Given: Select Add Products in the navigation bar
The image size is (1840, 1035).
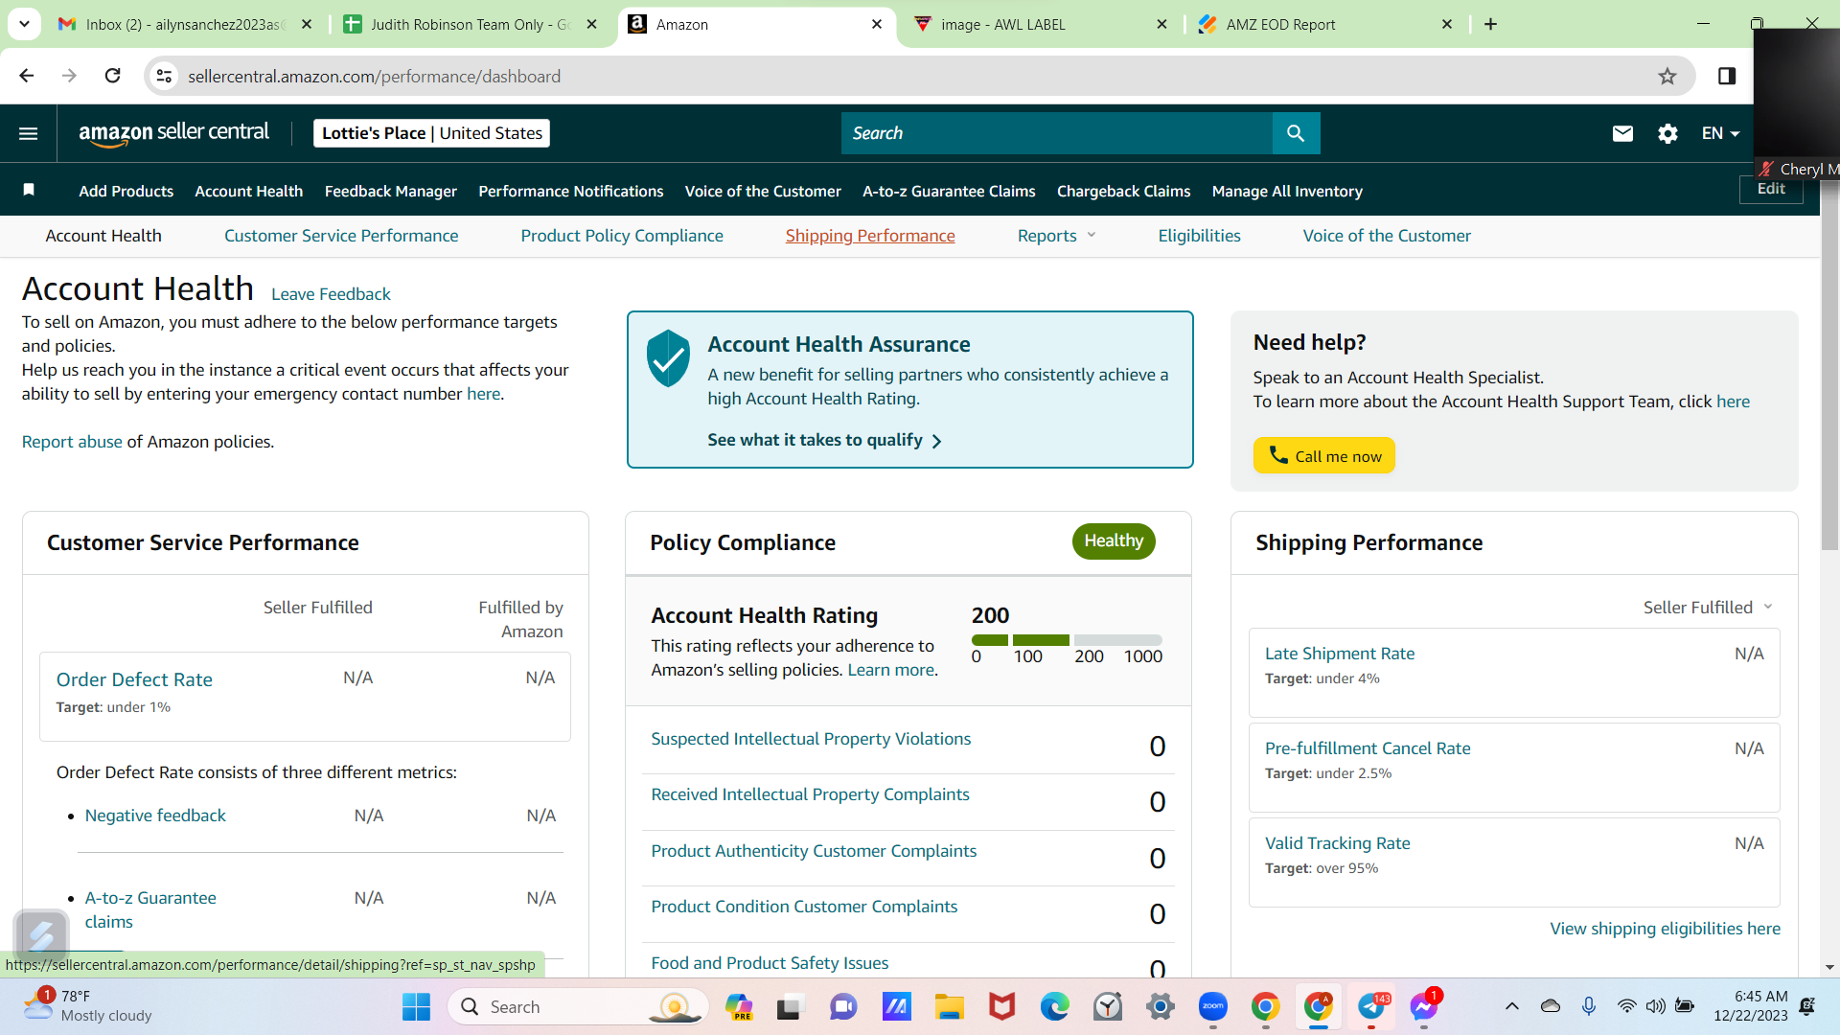Looking at the screenshot, I should (x=126, y=191).
